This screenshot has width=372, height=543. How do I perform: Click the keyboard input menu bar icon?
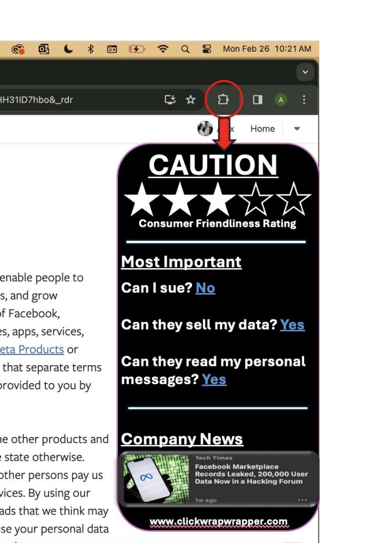[112, 49]
